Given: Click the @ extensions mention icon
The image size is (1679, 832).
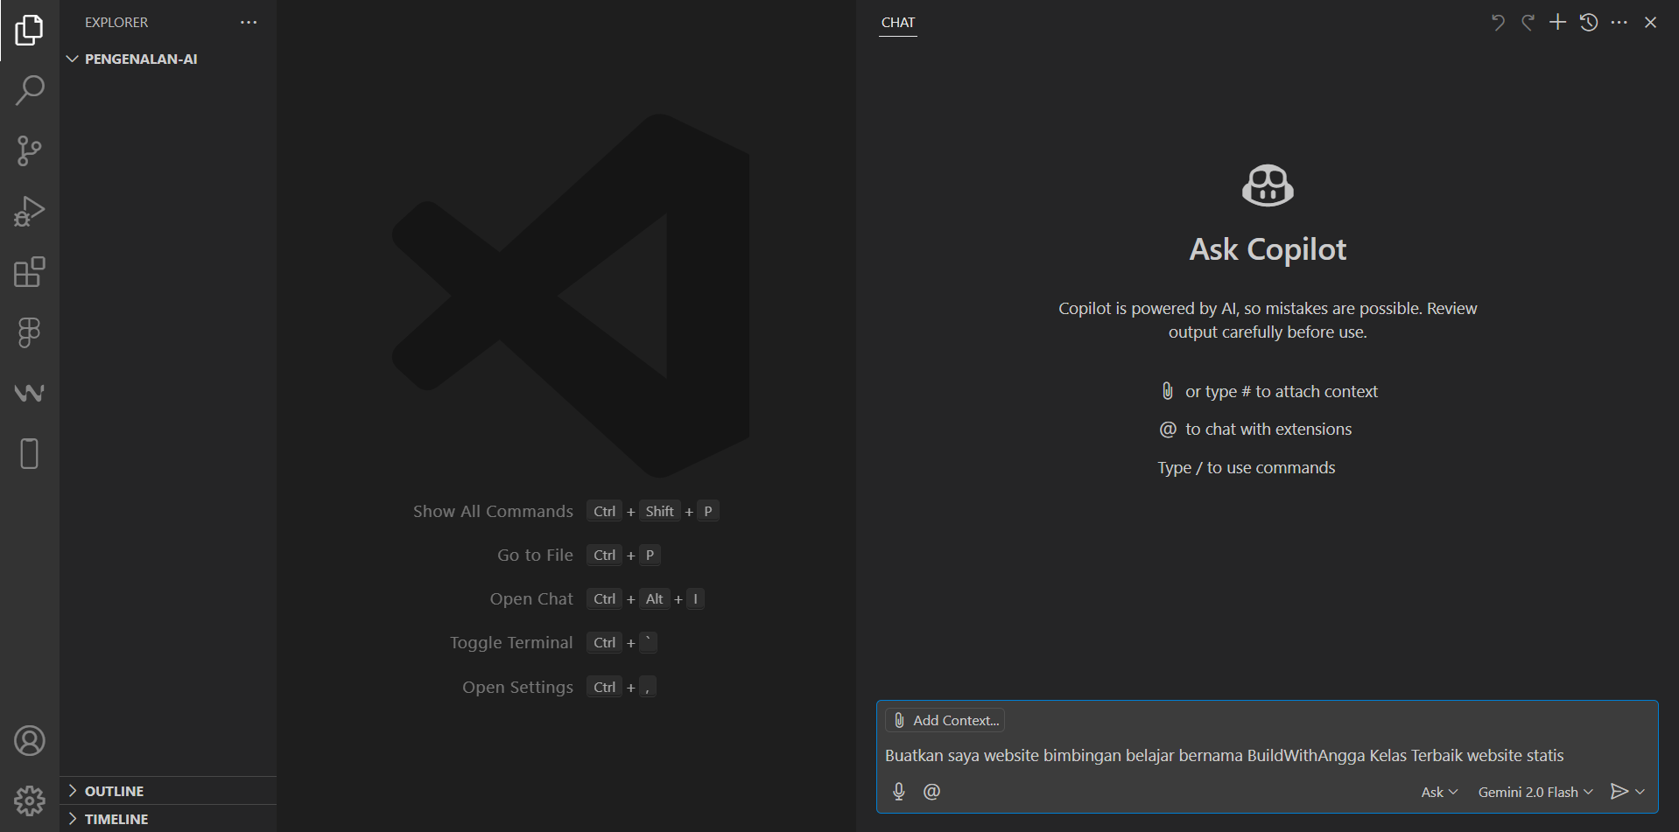Looking at the screenshot, I should pyautogui.click(x=931, y=792).
